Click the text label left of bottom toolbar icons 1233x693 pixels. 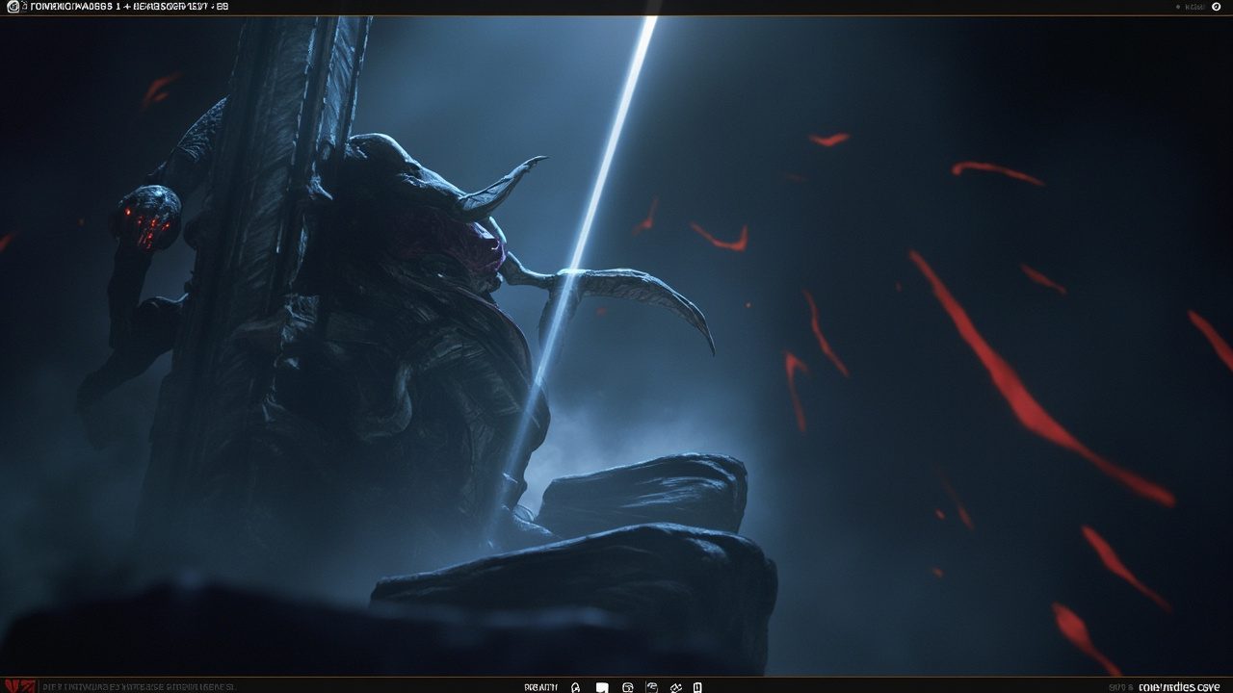[x=540, y=687]
